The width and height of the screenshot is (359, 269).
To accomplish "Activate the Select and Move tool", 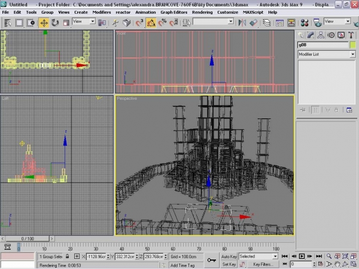I will click(44, 23).
